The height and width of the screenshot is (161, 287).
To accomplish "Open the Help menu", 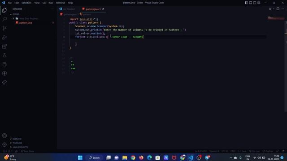I will [70, 3].
